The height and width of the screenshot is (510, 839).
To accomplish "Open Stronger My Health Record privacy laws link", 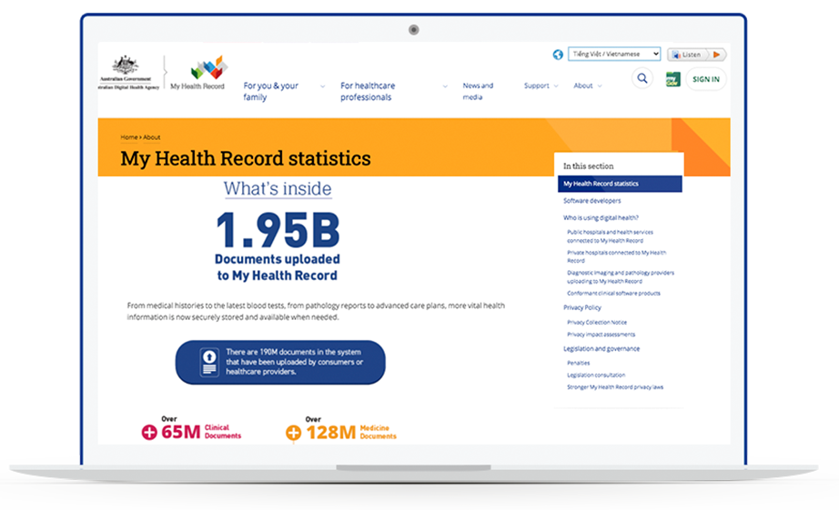I will [615, 387].
